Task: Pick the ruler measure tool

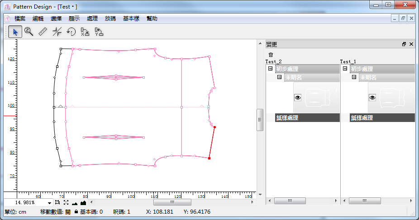Action: 43,32
